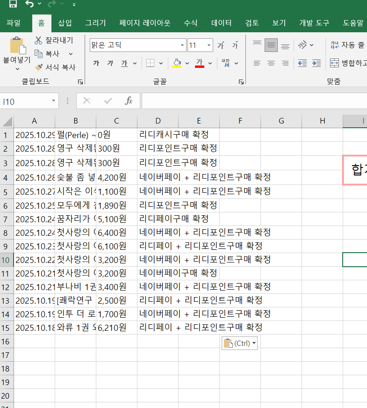Select cell D4 with 네이버페이 text
Viewport: 367px width, 408px height.
click(158, 177)
